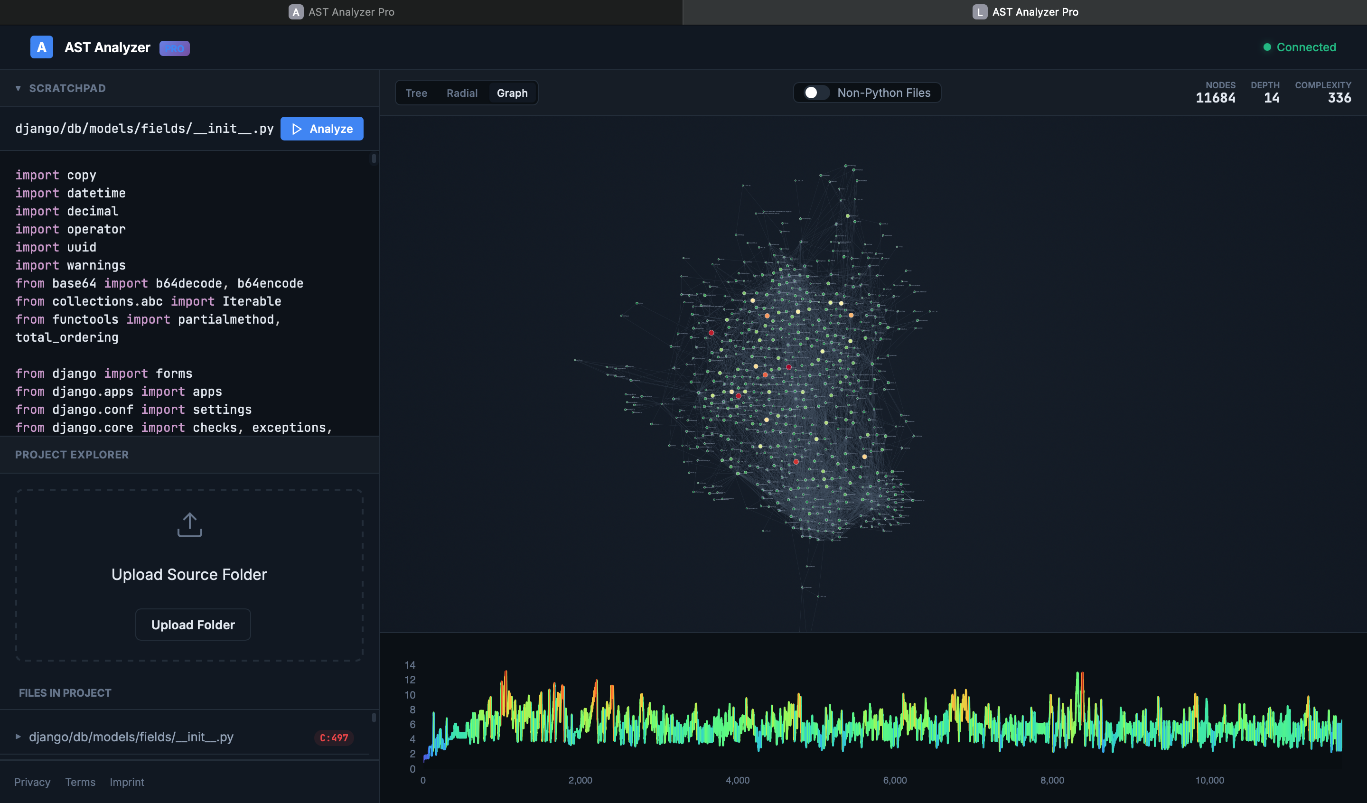Click the upload arrow icon above Upload Source Folder
The height and width of the screenshot is (803, 1367).
pos(189,524)
